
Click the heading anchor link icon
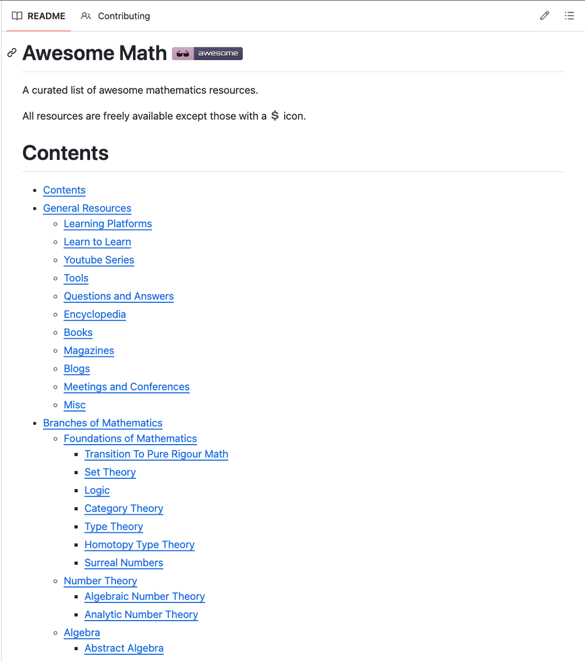point(12,53)
